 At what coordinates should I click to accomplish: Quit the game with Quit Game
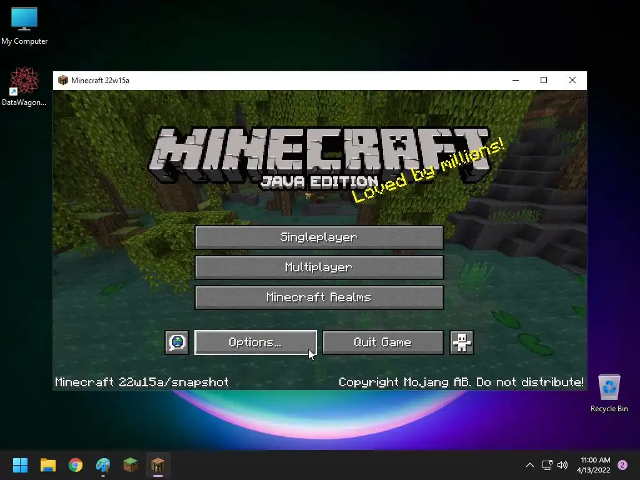point(383,342)
